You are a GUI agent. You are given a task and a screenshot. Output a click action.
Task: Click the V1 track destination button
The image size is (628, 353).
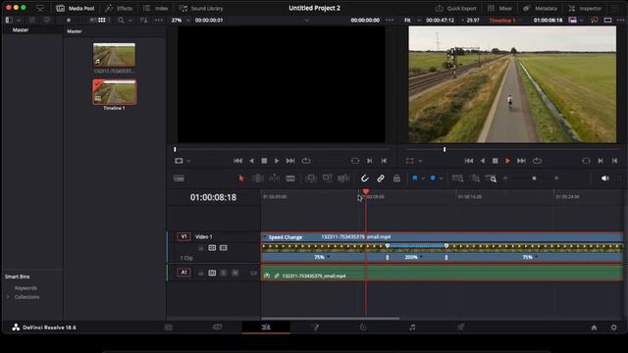pyautogui.click(x=183, y=236)
